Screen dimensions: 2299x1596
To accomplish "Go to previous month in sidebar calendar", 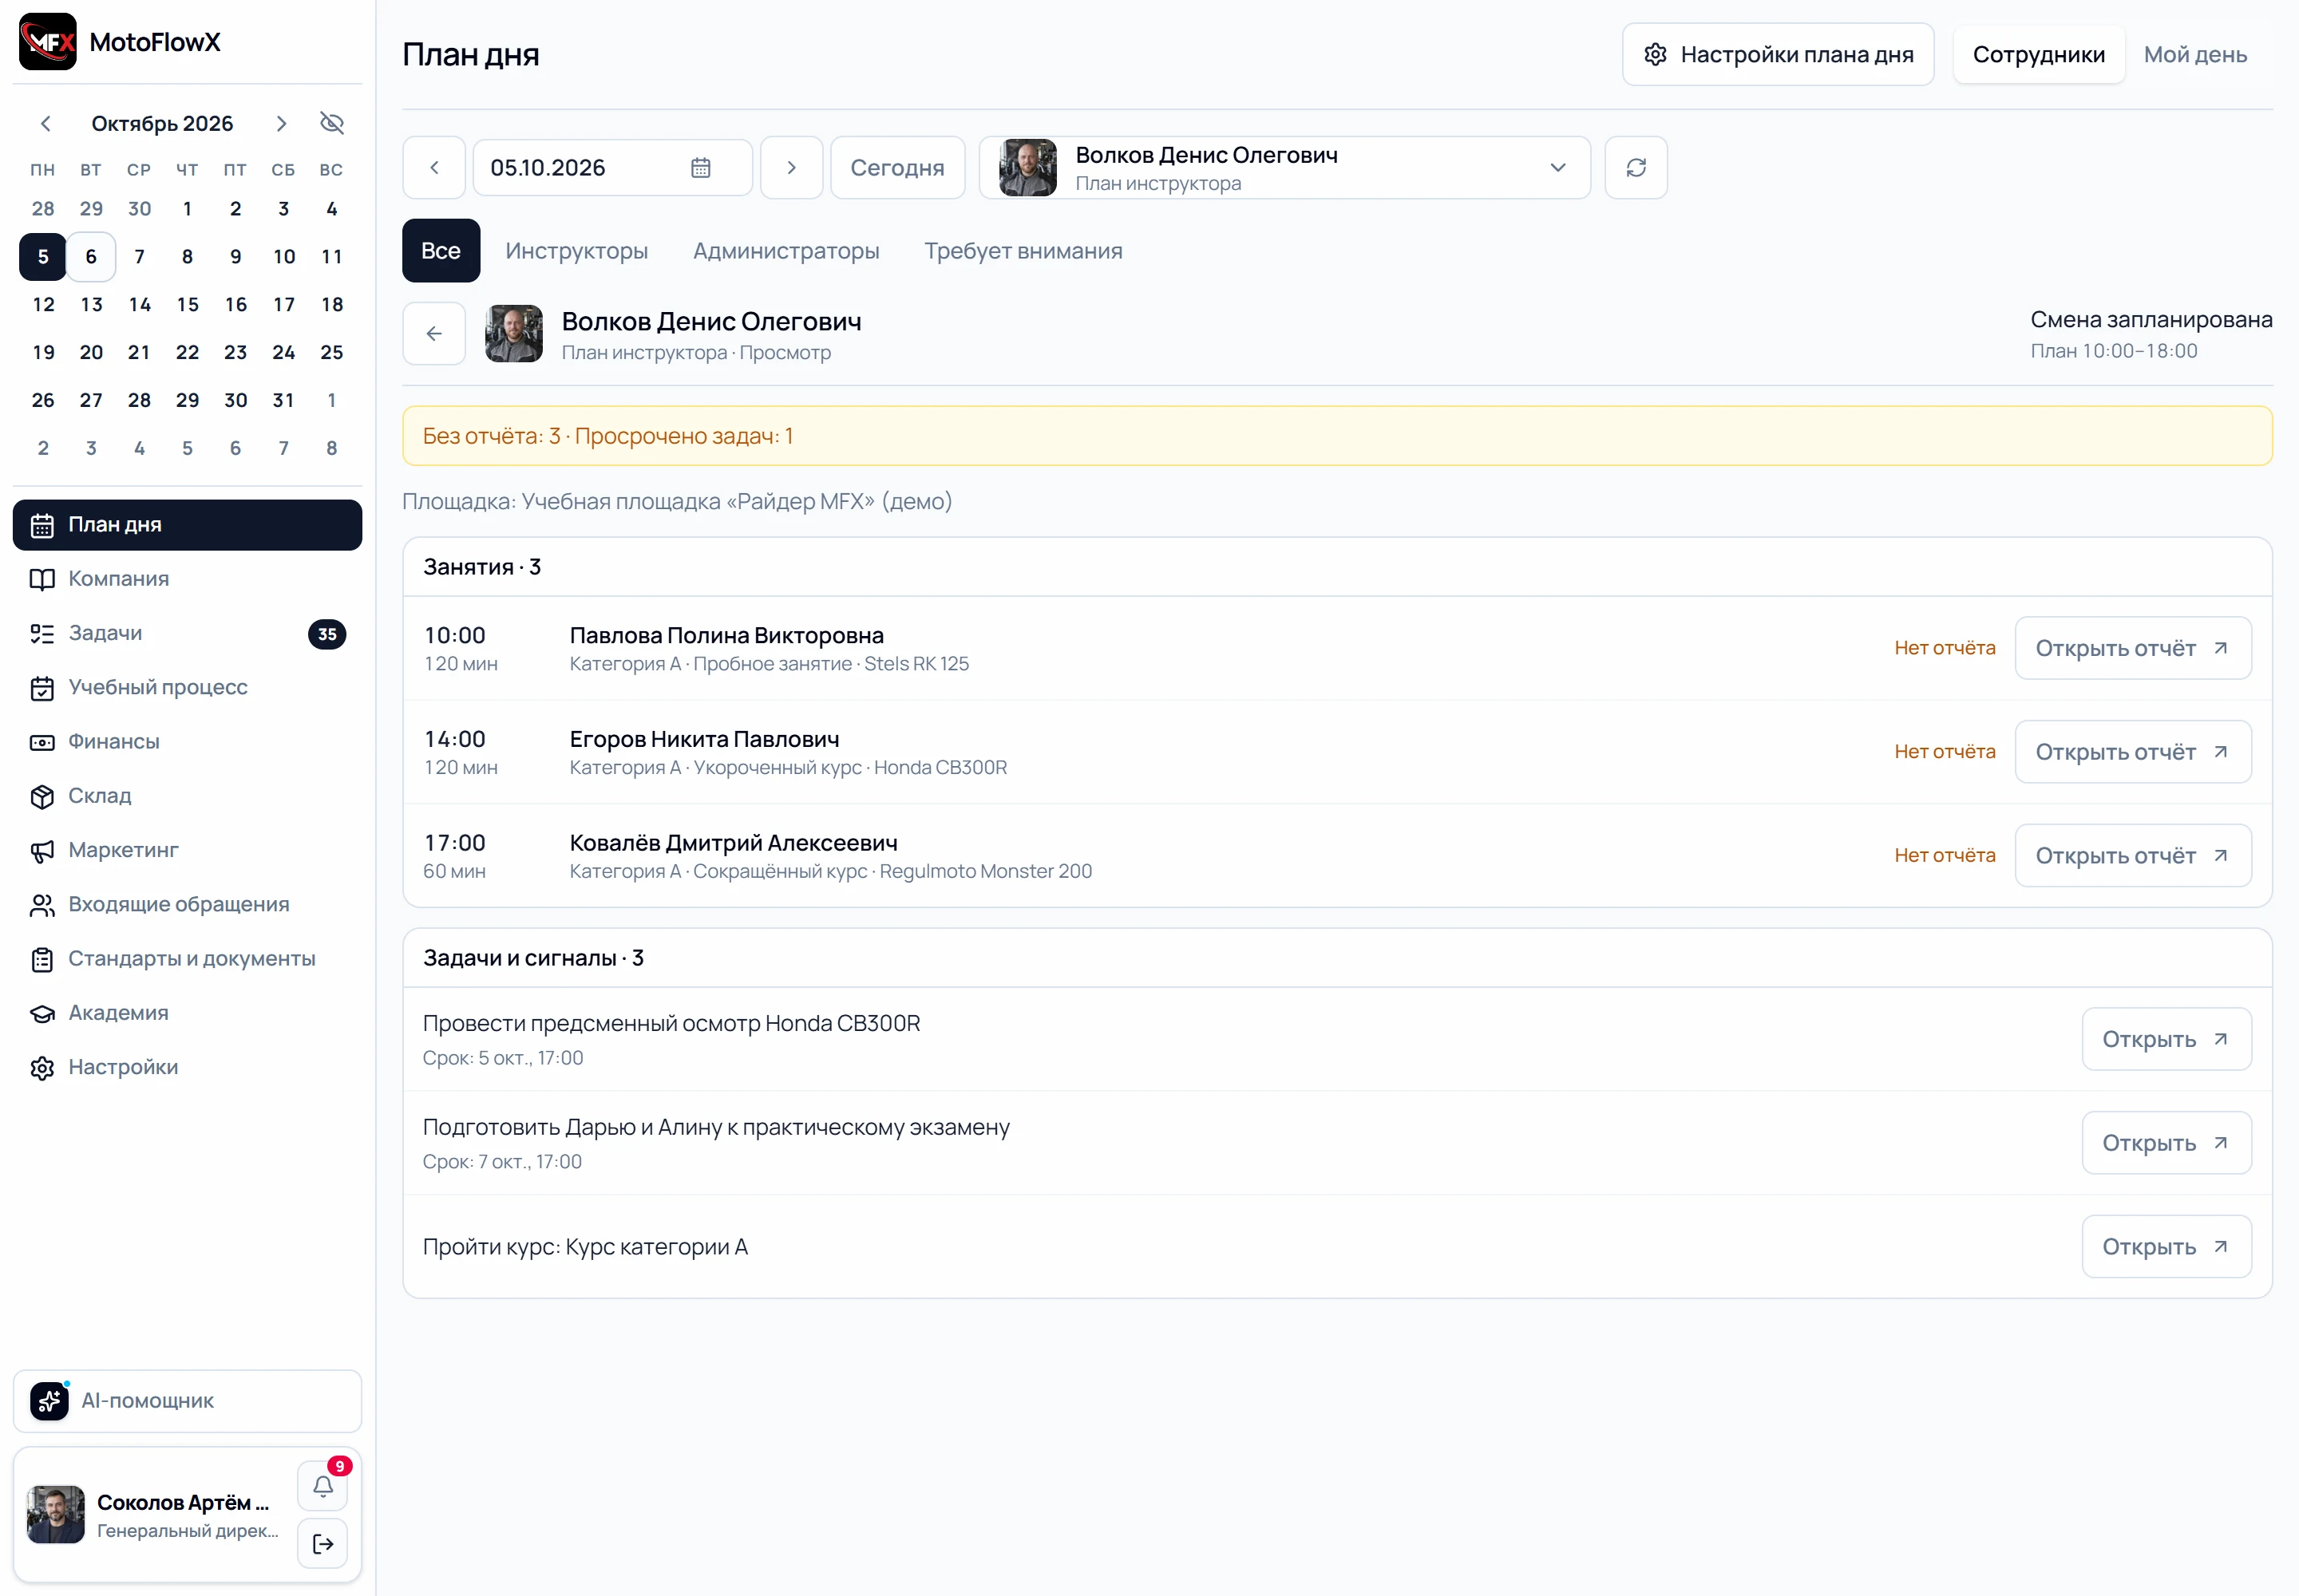I will click(45, 123).
